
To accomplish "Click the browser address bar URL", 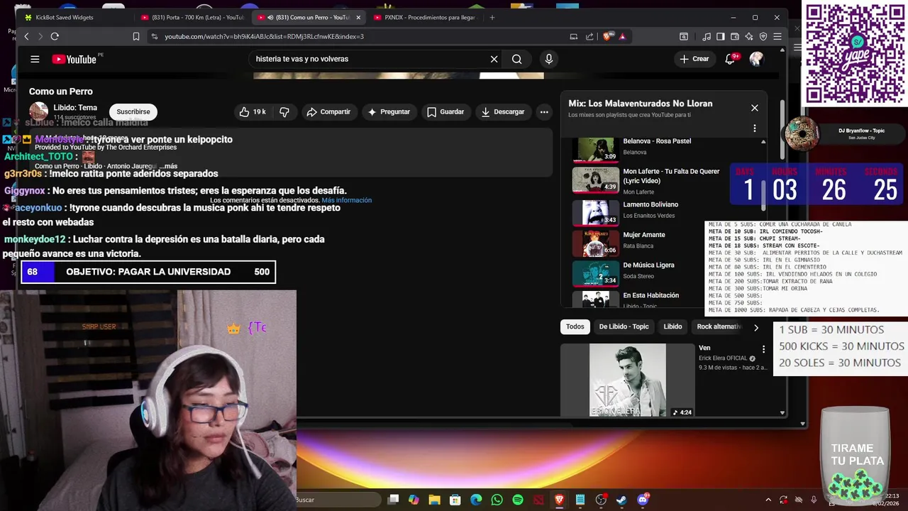I will (264, 36).
